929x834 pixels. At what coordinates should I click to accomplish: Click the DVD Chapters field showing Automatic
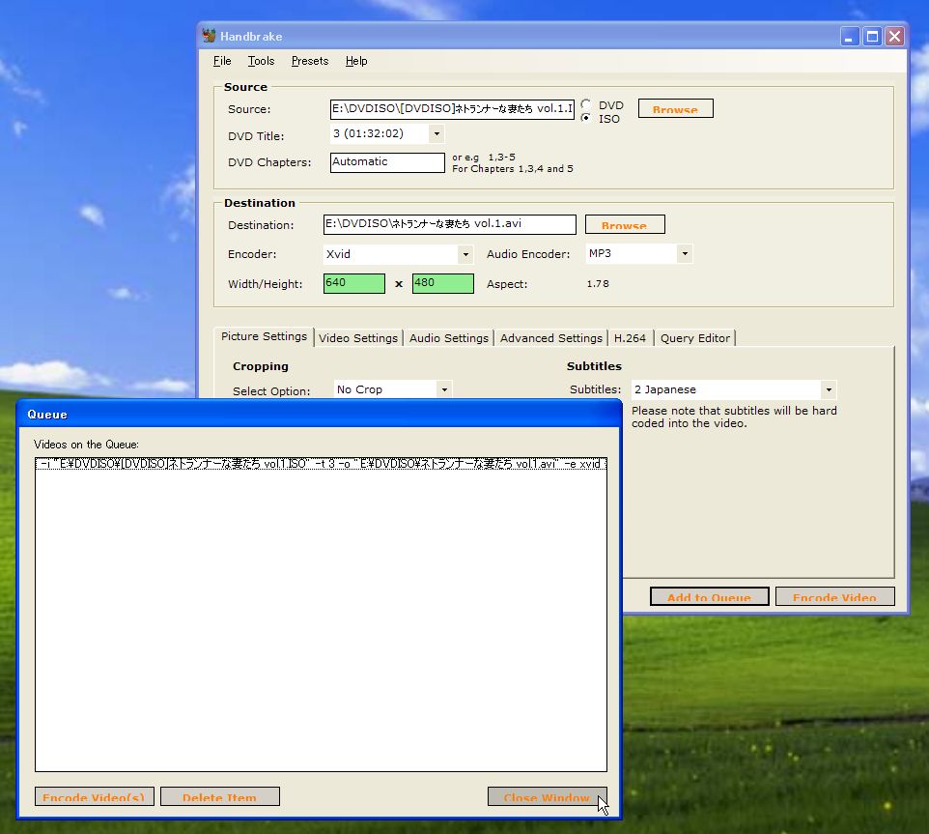pos(387,162)
